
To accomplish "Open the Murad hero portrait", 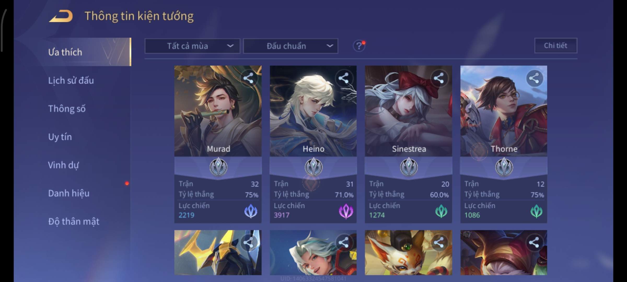I will [x=218, y=111].
